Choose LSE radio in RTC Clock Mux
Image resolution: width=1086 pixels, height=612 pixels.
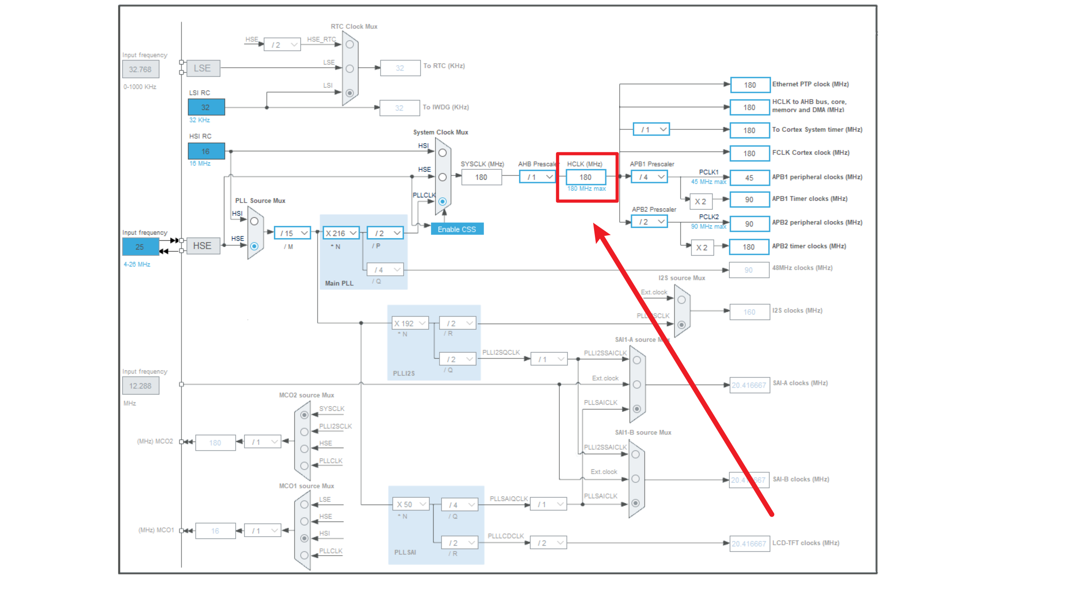click(350, 69)
